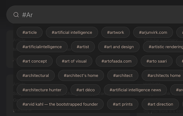183x116 pixels.
Task: Select the #artofaada.com tag
Action: (116, 61)
